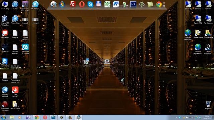Select the Image 2 desktop file

point(35,21)
